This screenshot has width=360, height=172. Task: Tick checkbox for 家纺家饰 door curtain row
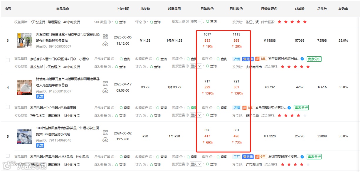(x=8, y=60)
